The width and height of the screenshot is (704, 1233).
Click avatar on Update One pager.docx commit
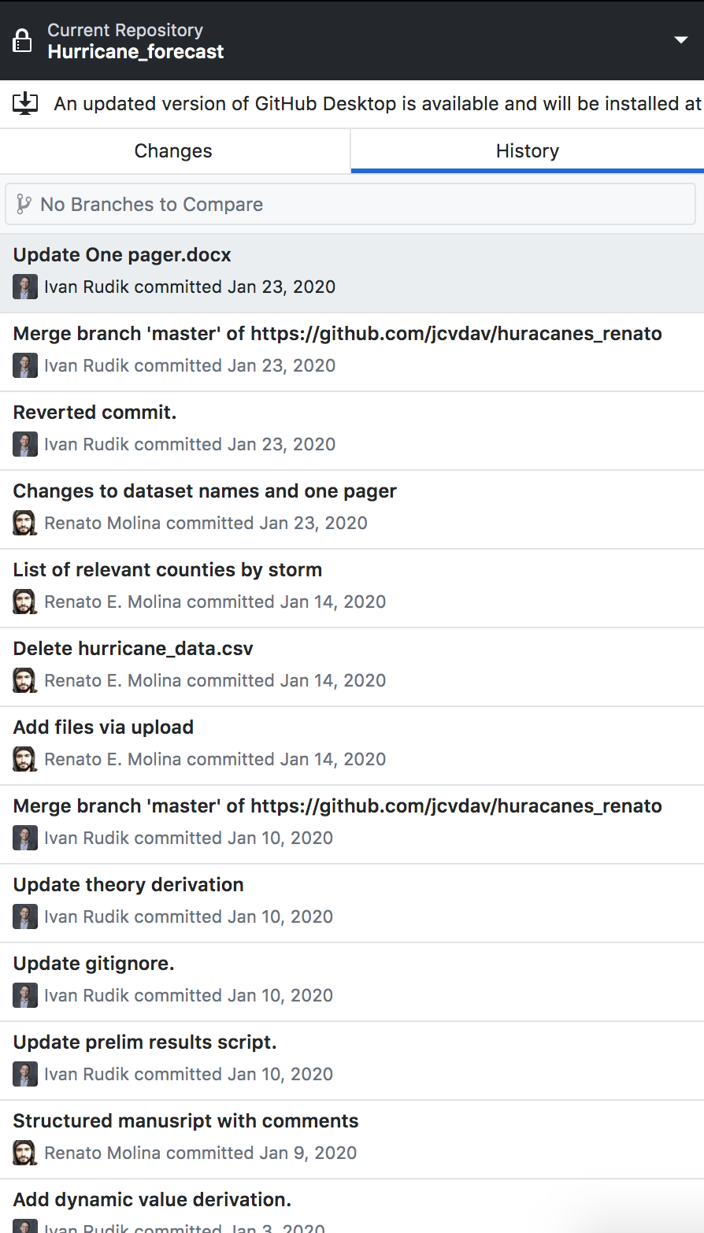coord(25,287)
